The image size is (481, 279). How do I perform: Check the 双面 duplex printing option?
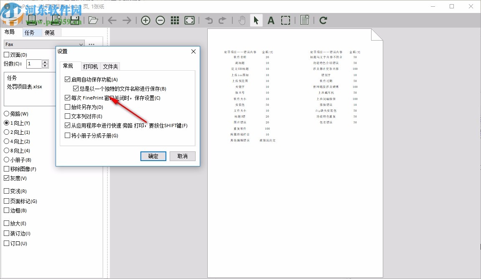point(7,54)
